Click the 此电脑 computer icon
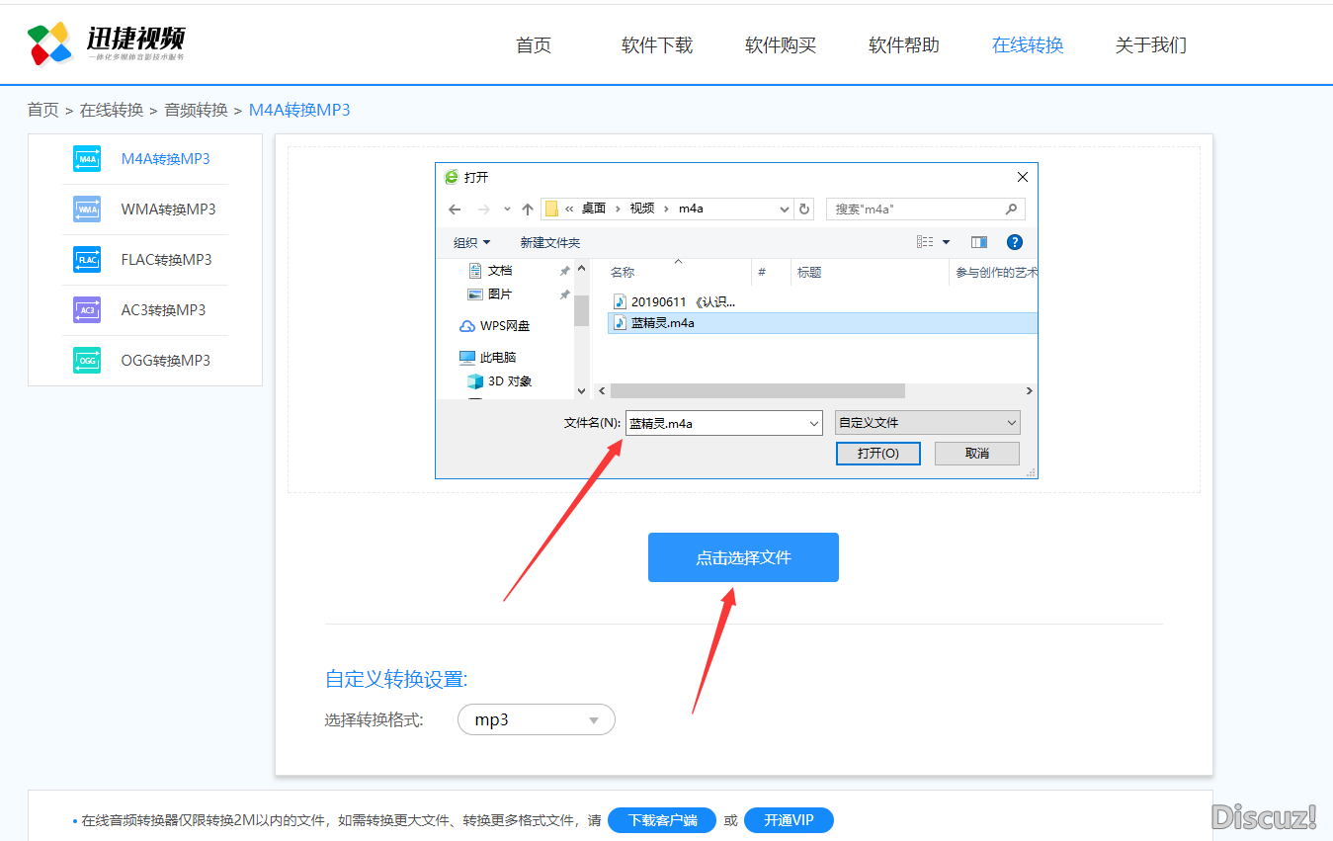The width and height of the screenshot is (1333, 841). [x=467, y=358]
